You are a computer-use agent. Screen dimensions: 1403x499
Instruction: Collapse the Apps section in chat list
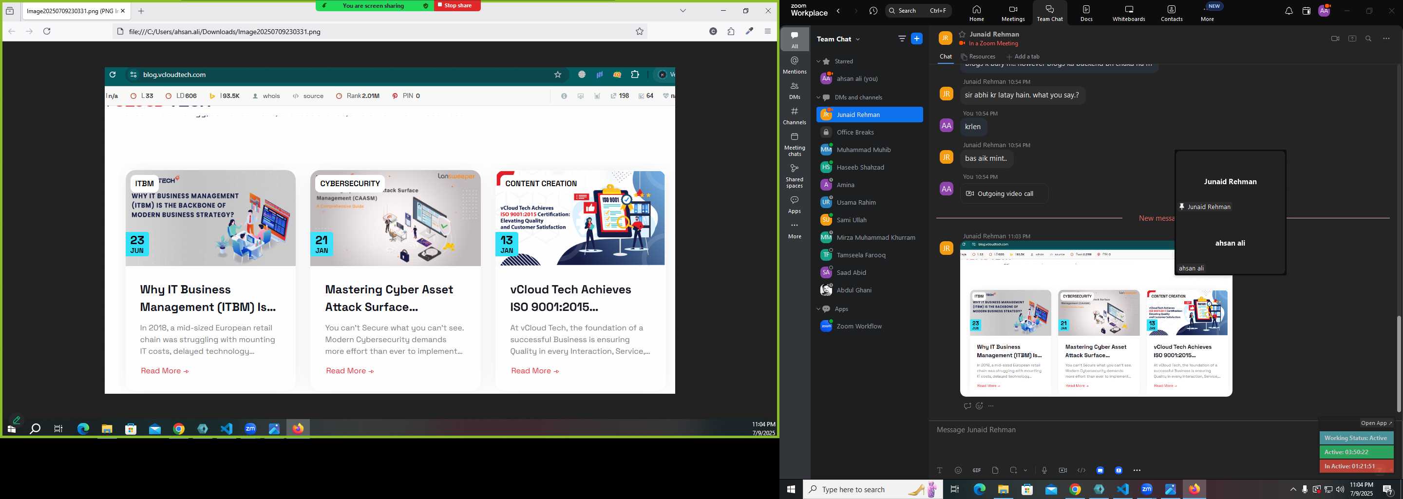point(818,309)
